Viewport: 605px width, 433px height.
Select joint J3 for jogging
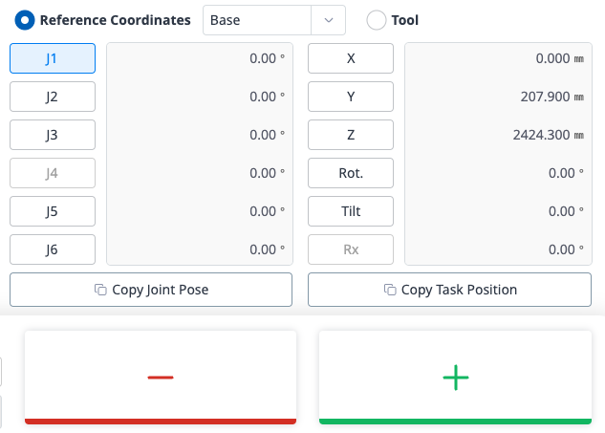(x=53, y=135)
